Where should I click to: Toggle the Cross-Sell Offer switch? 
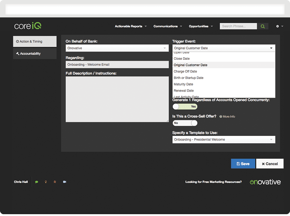tap(185, 123)
